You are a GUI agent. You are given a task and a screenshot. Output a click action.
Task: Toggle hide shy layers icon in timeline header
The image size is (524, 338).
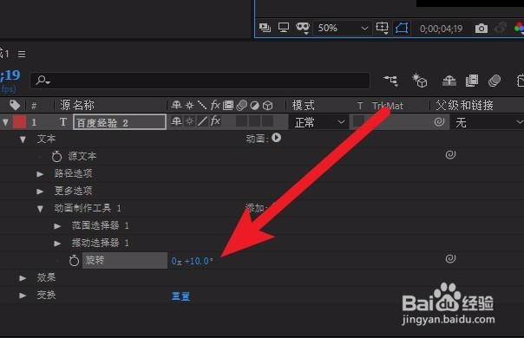449,81
